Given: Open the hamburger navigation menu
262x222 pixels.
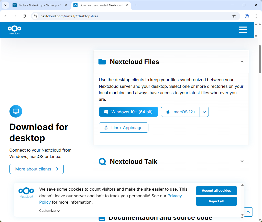Looking at the screenshot, I should pos(243,30).
